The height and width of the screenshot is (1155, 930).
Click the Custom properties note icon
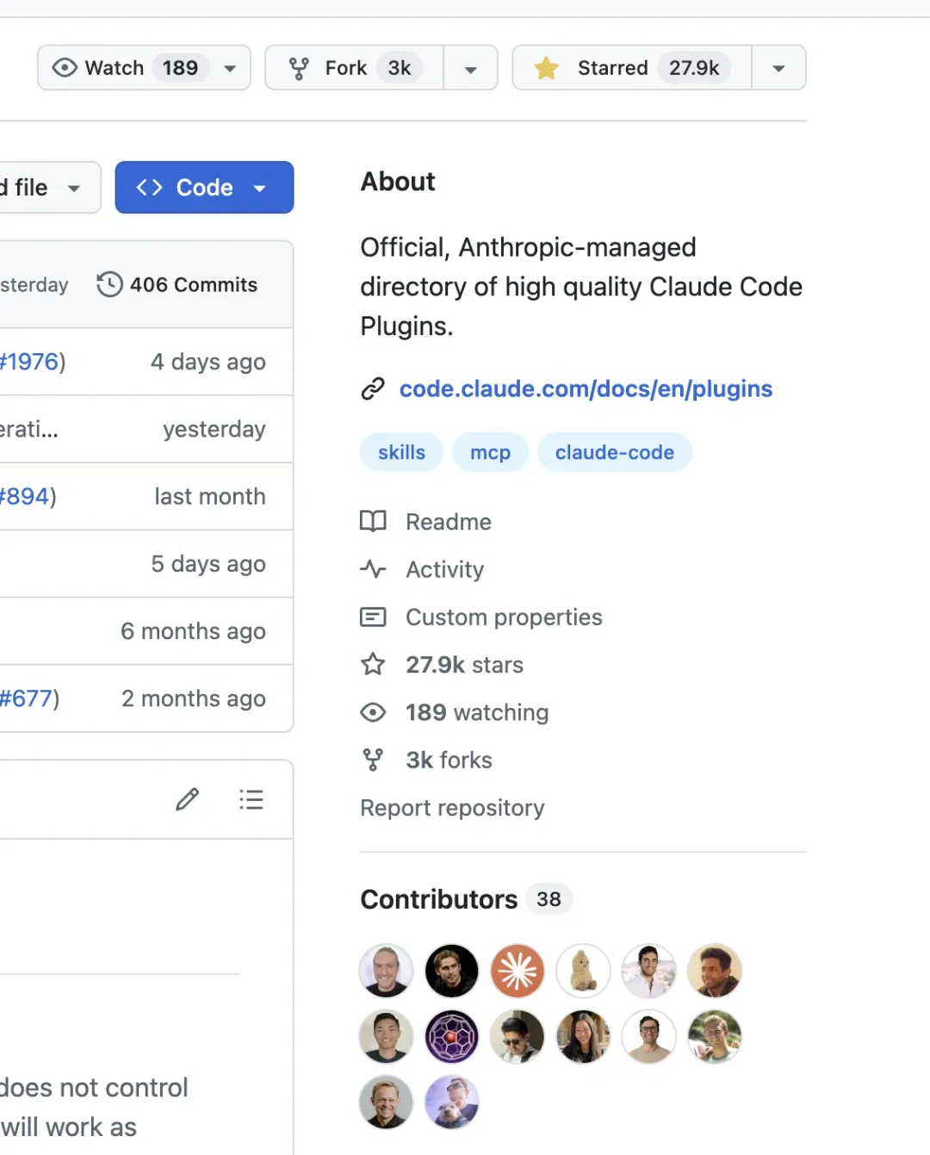point(373,617)
